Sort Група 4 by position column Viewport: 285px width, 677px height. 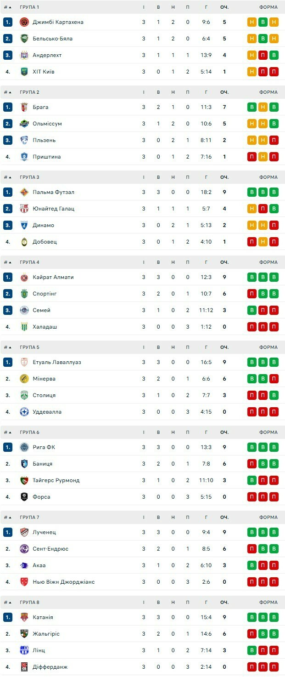(x=8, y=262)
